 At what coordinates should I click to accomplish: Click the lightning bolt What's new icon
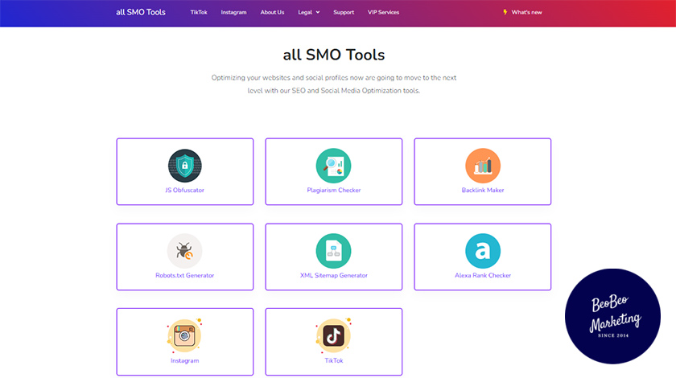[505, 13]
